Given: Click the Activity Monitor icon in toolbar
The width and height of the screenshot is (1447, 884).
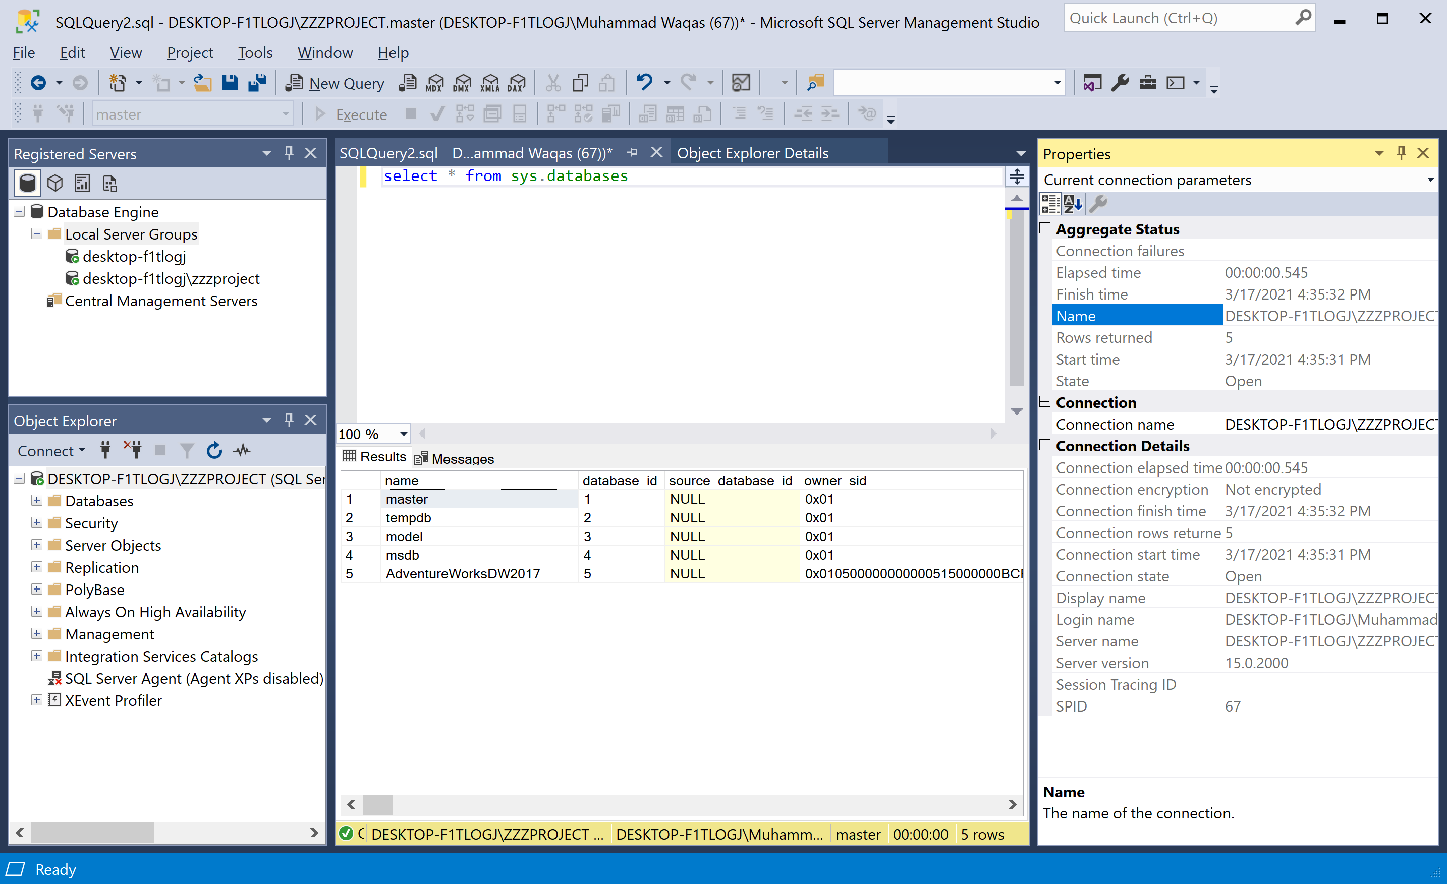Looking at the screenshot, I should tap(741, 83).
